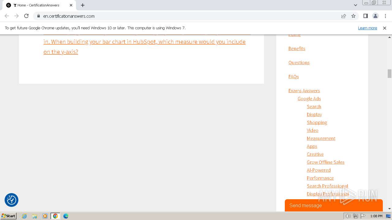Open the Measurement exam link
The width and height of the screenshot is (392, 220).
click(321, 138)
